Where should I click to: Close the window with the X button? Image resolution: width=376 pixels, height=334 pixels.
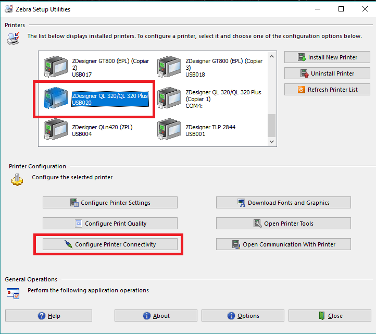point(365,9)
